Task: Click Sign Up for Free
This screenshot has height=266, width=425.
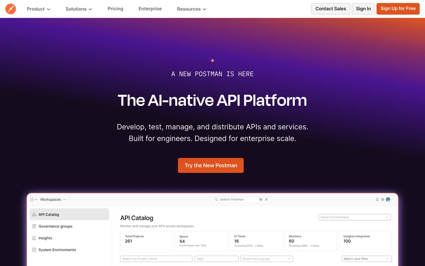Action: coord(398,9)
